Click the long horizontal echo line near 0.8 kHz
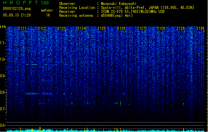The height and width of the screenshot is (132, 208). [x=39, y=94]
